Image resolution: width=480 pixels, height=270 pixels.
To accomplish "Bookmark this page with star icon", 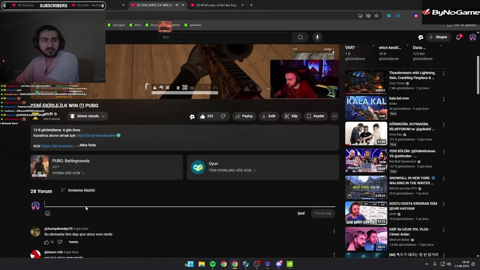I will tap(376, 16).
